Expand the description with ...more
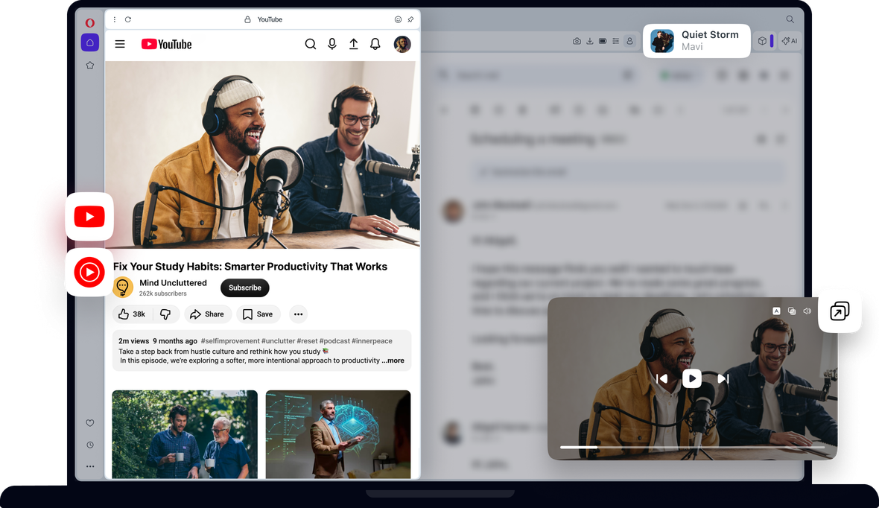879x508 pixels. tap(393, 361)
